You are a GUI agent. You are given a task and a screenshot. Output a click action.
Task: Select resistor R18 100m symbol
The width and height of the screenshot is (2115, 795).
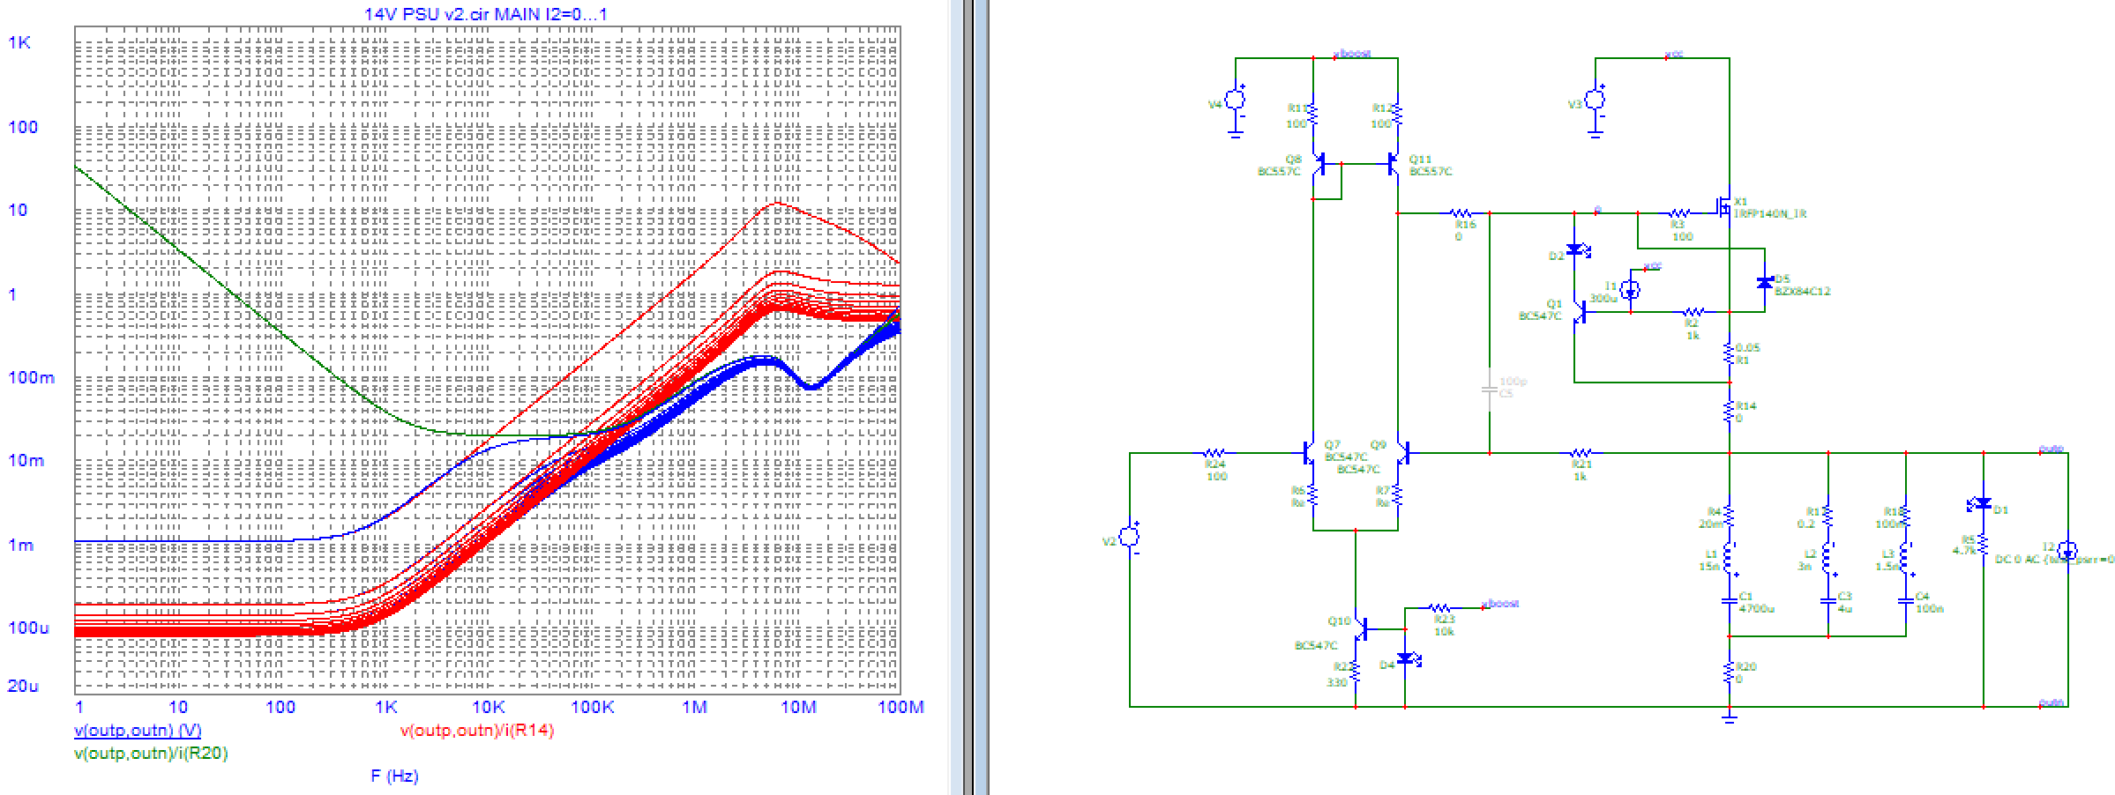(1906, 516)
